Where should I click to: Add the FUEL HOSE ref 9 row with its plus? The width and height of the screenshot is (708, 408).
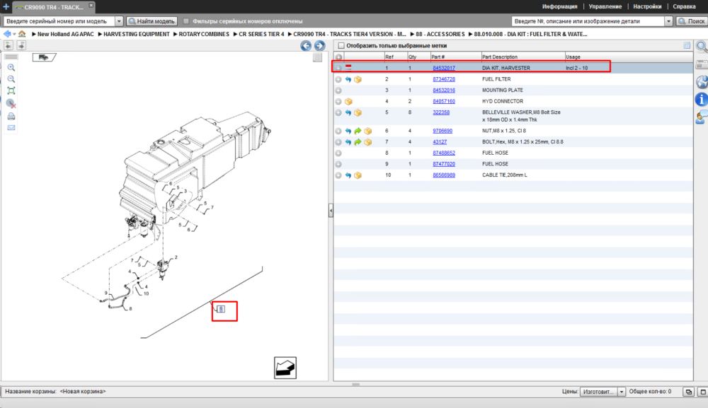pos(338,164)
